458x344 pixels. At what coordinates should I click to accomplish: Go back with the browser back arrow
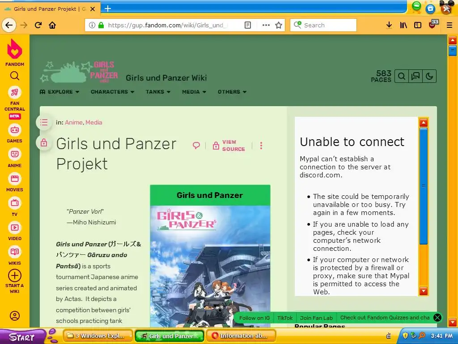click(9, 25)
